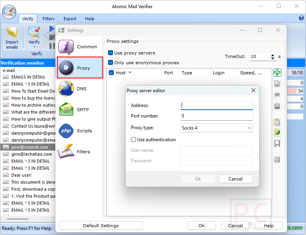Click the chart icon beside ginx@lechatiao.com
Viewport: 306px width, 235px height.
[x=6, y=154]
